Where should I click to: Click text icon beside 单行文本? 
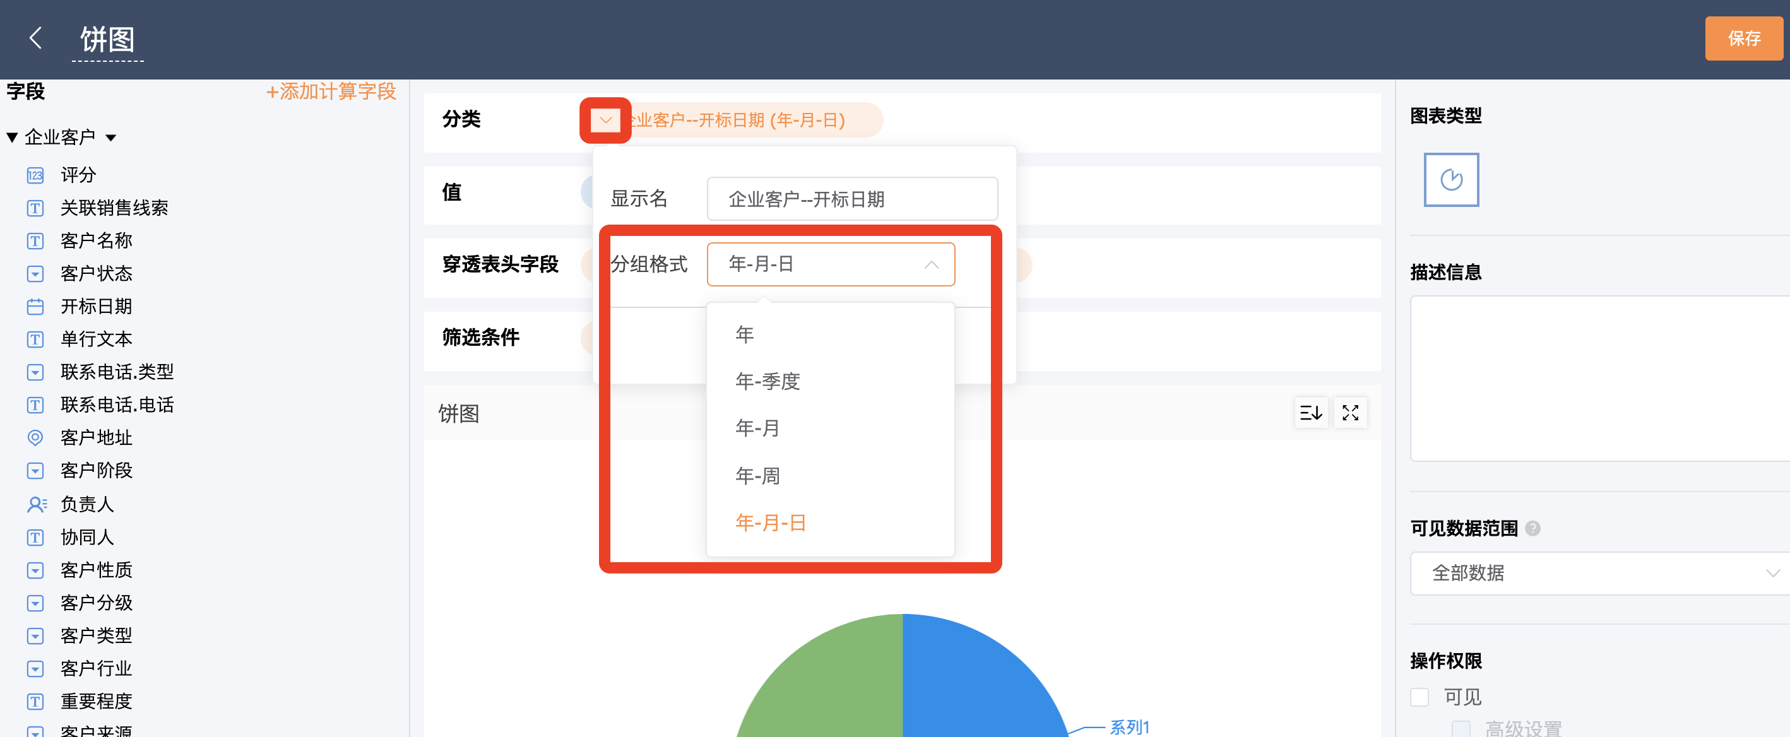pos(35,339)
